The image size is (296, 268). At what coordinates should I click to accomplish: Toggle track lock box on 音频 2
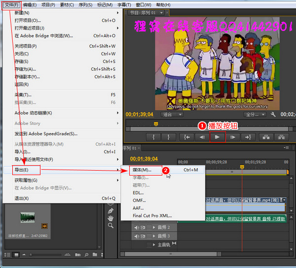pos(149,228)
